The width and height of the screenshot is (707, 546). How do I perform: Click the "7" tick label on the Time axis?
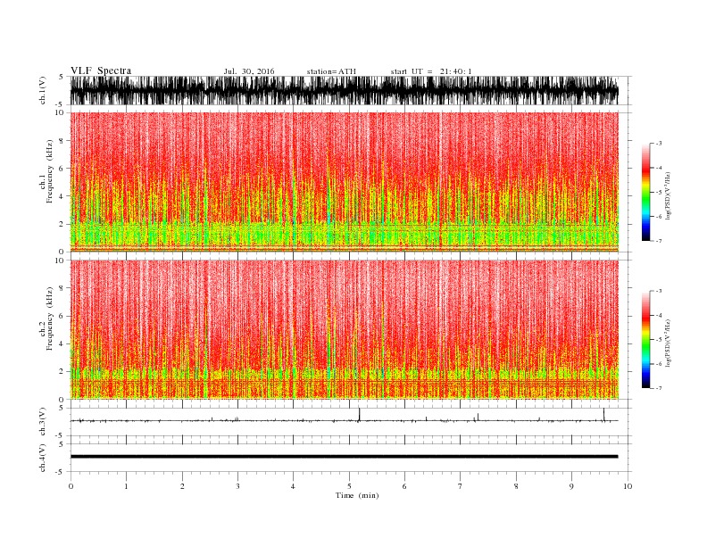pyautogui.click(x=461, y=486)
